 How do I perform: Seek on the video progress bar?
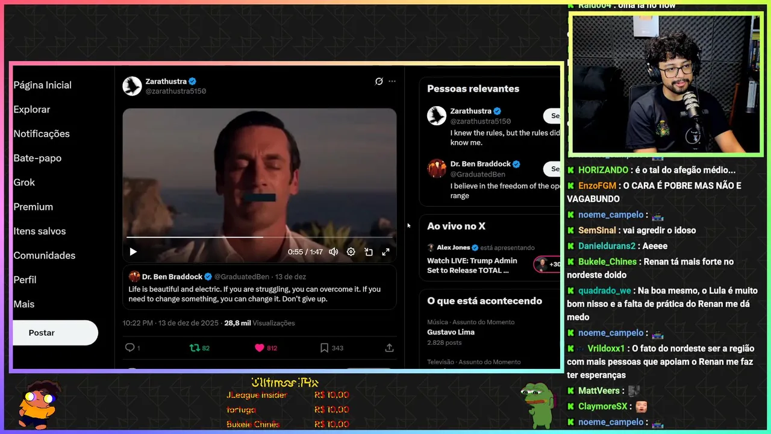tap(260, 237)
